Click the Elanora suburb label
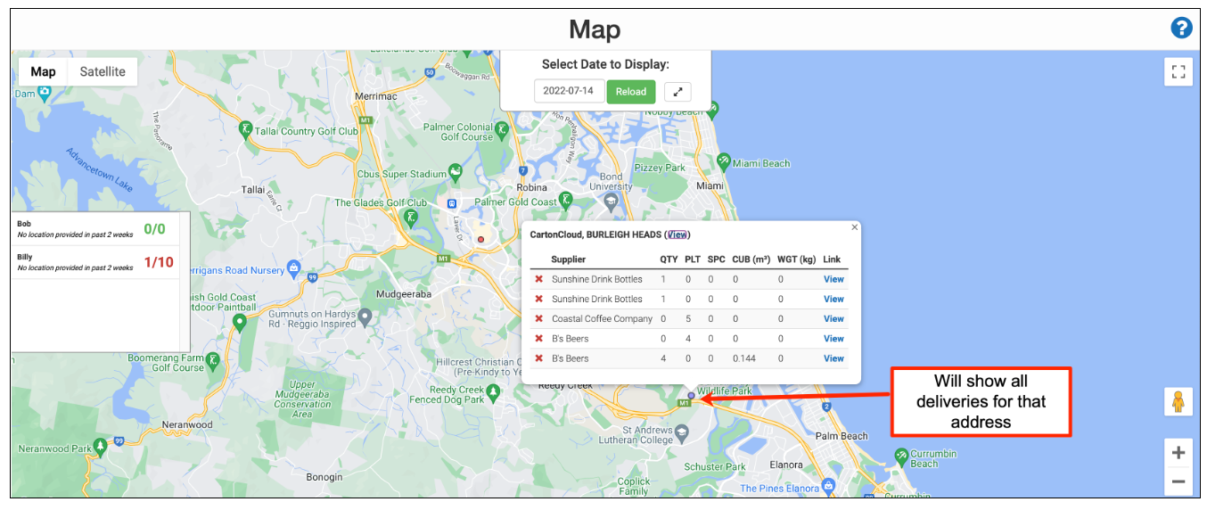The width and height of the screenshot is (1207, 510). (786, 465)
